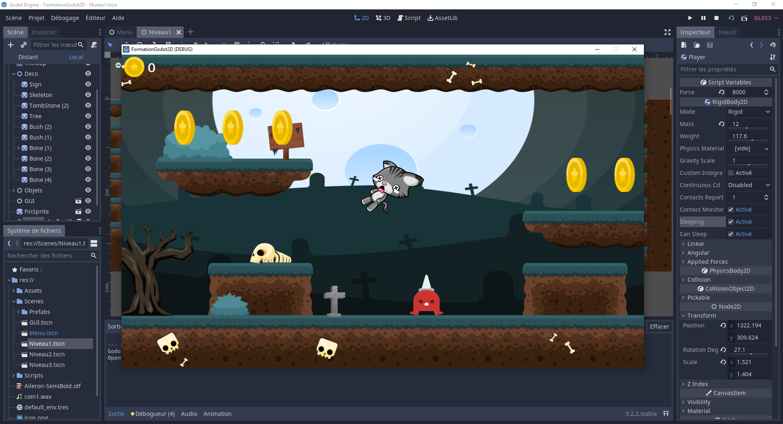
Task: Toggle visibility of the Objets node
Action: point(88,190)
